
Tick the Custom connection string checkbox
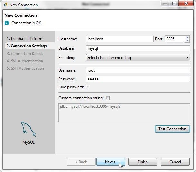[x=107, y=98]
